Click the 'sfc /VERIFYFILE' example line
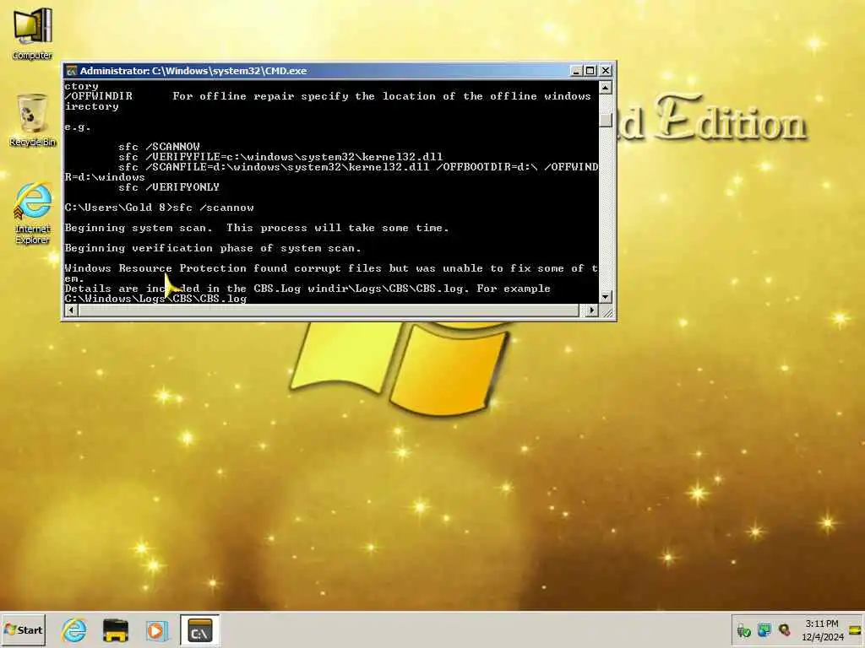This screenshot has height=648, width=865. click(280, 157)
